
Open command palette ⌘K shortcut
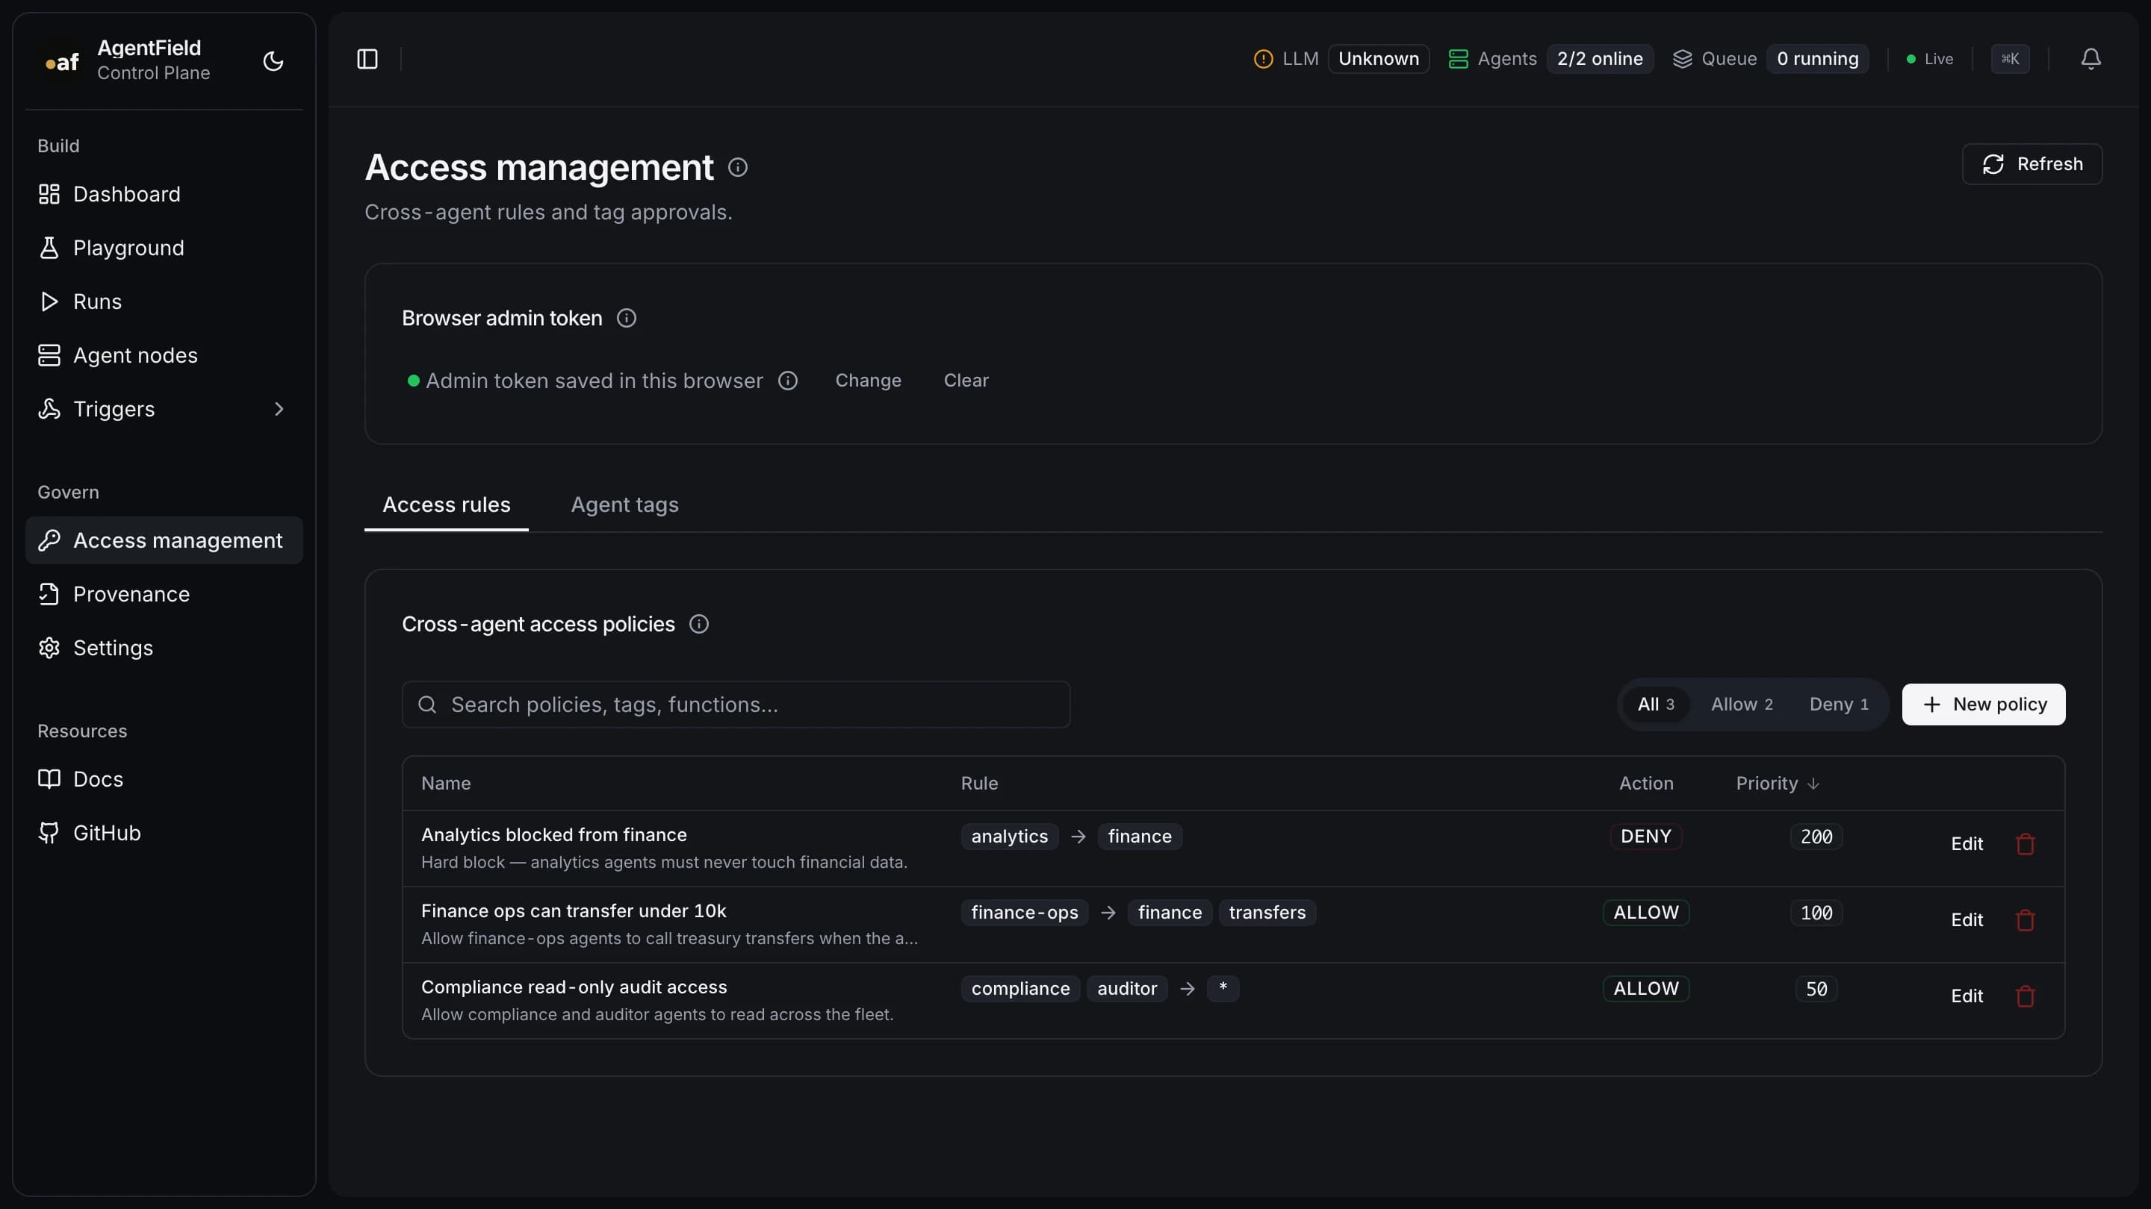pyautogui.click(x=2010, y=58)
